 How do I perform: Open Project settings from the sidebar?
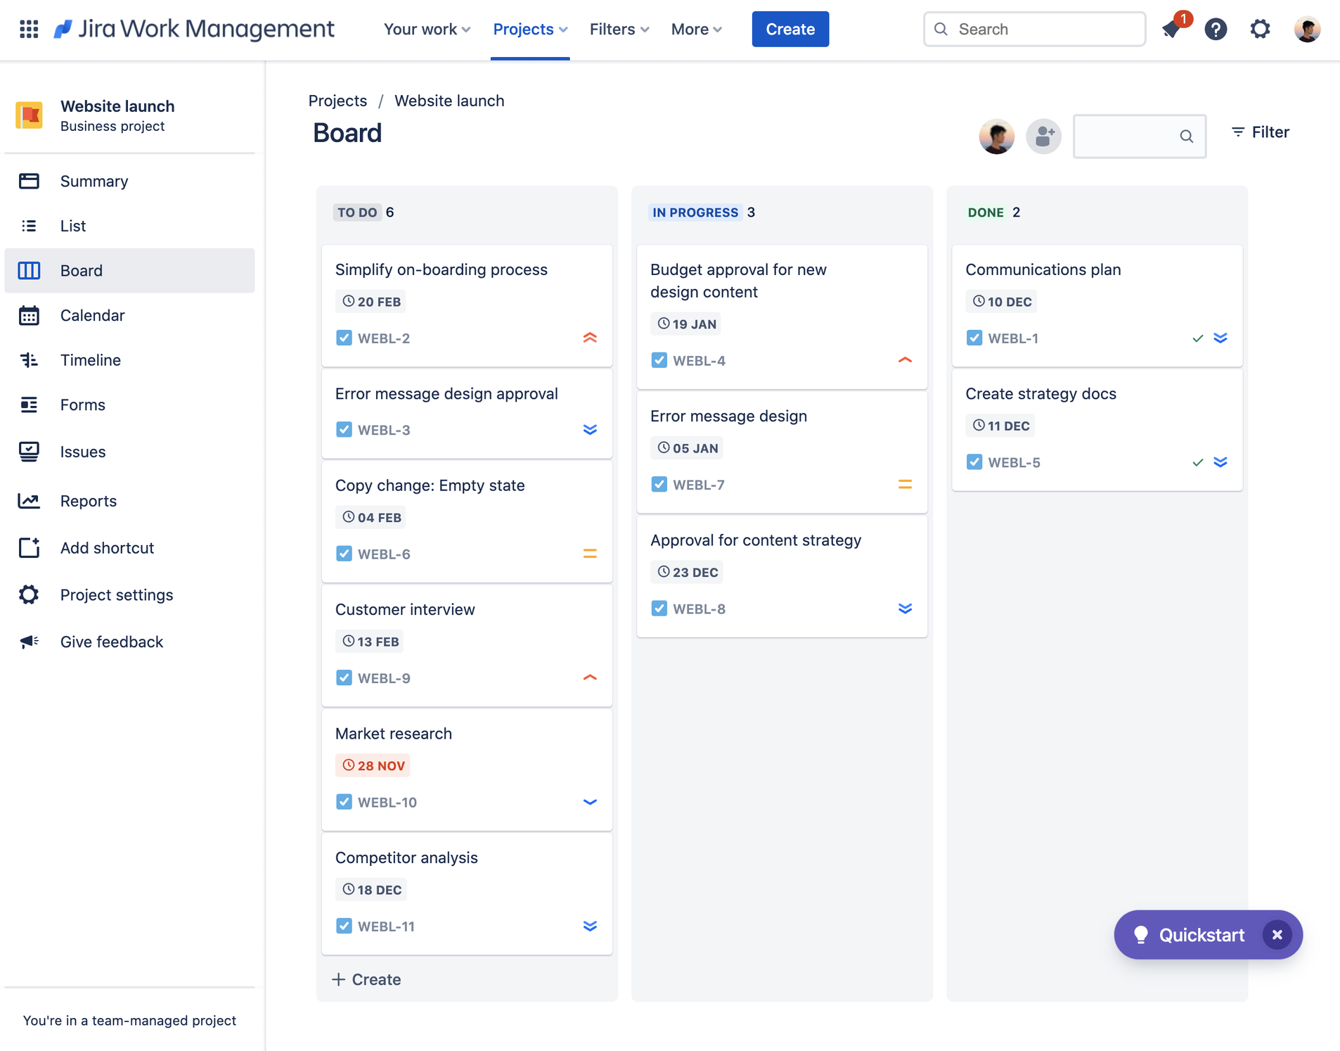pyautogui.click(x=116, y=594)
